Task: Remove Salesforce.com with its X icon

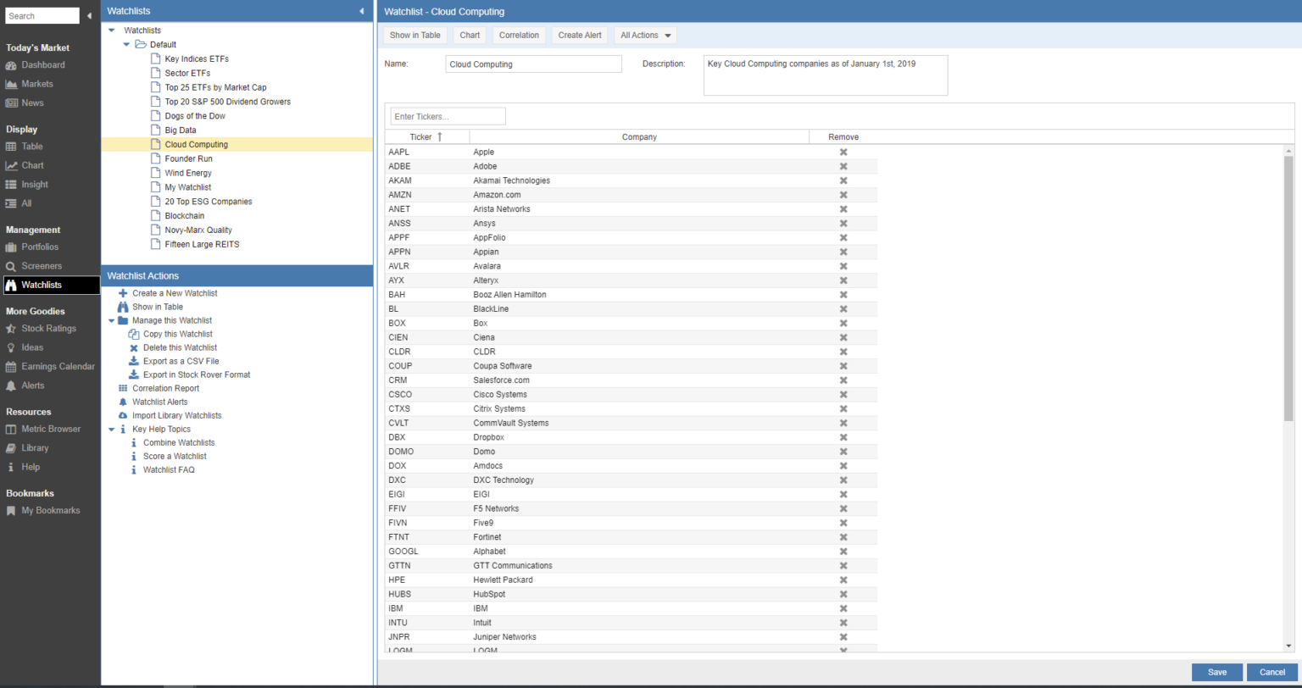Action: pos(843,380)
